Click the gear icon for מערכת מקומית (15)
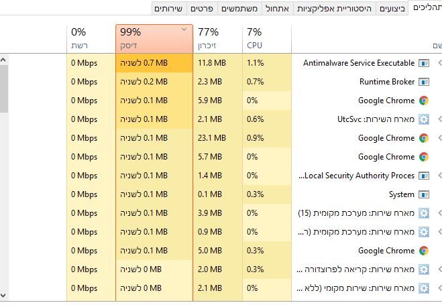 pyautogui.click(x=424, y=213)
